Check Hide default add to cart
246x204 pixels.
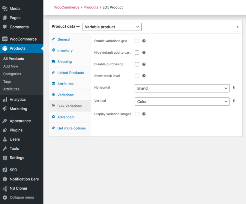pyautogui.click(x=137, y=52)
